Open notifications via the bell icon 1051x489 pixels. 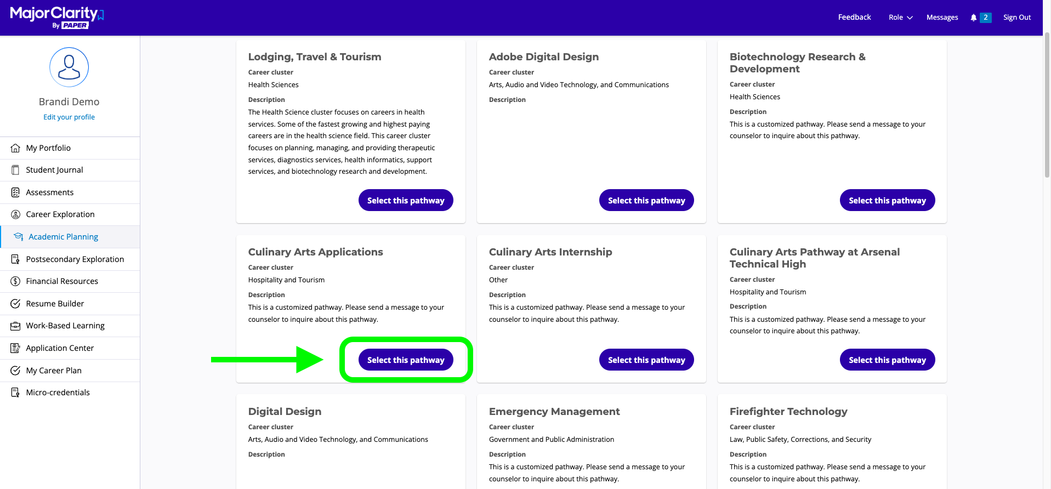coord(974,18)
